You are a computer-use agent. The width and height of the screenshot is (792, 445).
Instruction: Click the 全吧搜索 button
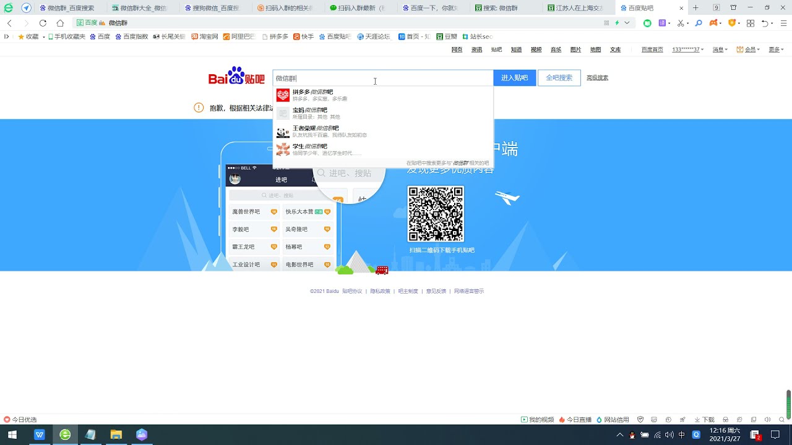tap(559, 78)
